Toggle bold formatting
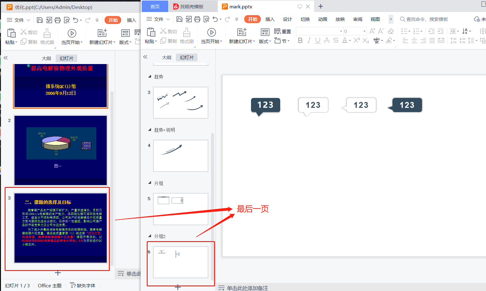The image size is (486, 291). [300, 40]
